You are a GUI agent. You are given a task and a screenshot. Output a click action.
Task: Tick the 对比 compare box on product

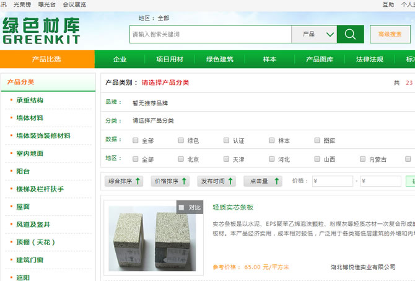(181, 207)
